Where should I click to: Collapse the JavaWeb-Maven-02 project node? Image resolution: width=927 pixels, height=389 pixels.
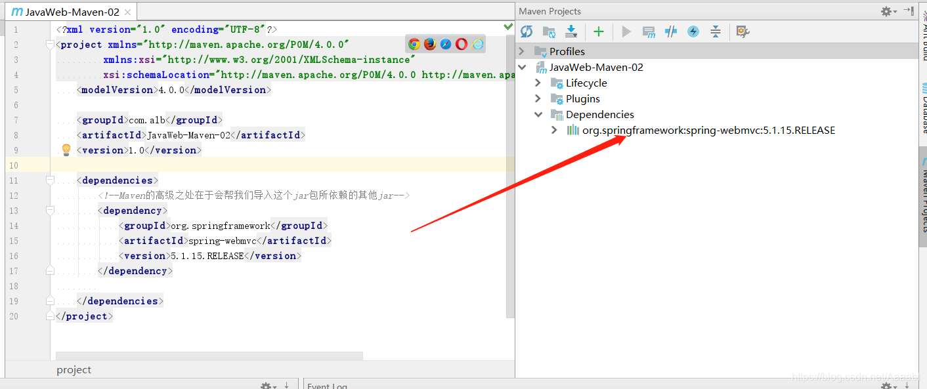click(523, 67)
